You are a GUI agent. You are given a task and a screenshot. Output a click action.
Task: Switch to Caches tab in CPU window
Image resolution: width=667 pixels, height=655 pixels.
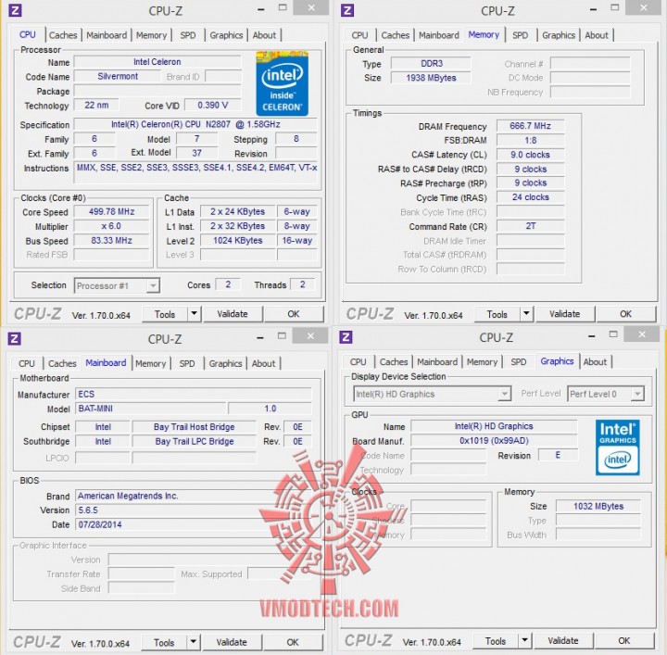point(63,35)
